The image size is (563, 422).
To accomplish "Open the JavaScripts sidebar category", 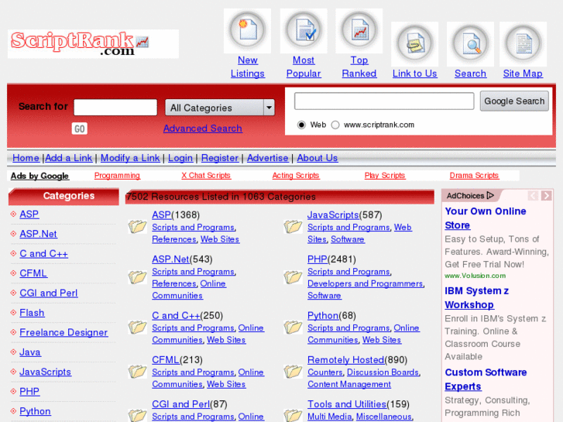I will click(x=45, y=372).
